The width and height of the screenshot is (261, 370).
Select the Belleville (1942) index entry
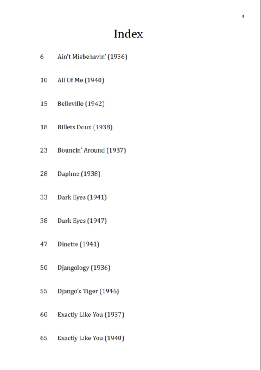coord(81,104)
